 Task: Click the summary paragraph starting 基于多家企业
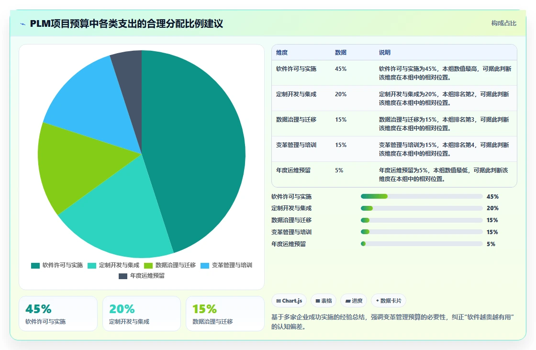393,322
